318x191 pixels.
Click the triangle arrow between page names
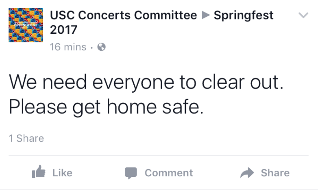tap(206, 15)
